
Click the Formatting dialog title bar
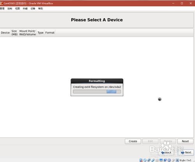pos(97,81)
